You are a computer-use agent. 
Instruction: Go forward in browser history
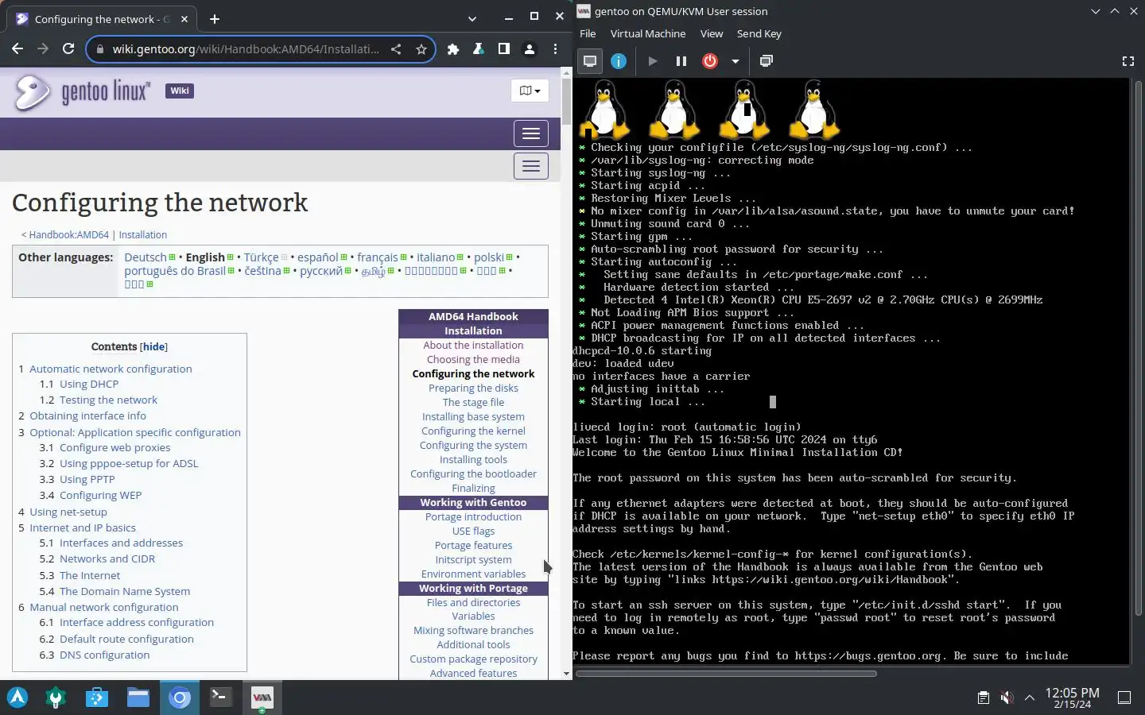coord(43,49)
